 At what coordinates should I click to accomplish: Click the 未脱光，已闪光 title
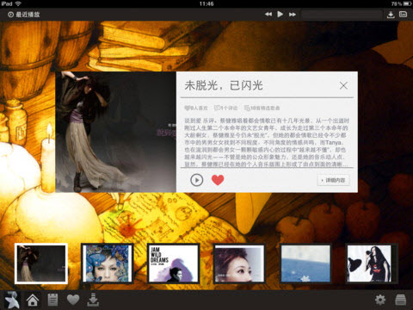(224, 85)
